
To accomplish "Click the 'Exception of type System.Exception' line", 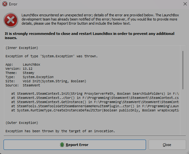I will 51,56.
